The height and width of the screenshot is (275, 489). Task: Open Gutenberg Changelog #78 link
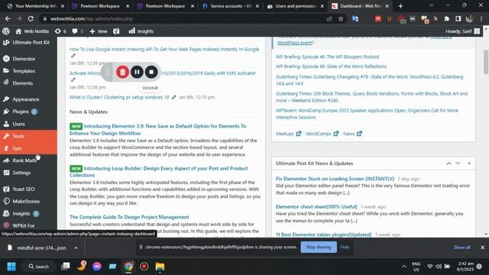pyautogui.click(x=369, y=79)
